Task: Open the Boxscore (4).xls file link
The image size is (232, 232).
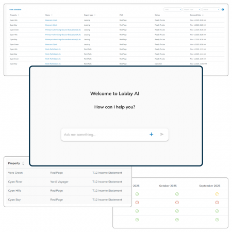Action: coord(51,20)
